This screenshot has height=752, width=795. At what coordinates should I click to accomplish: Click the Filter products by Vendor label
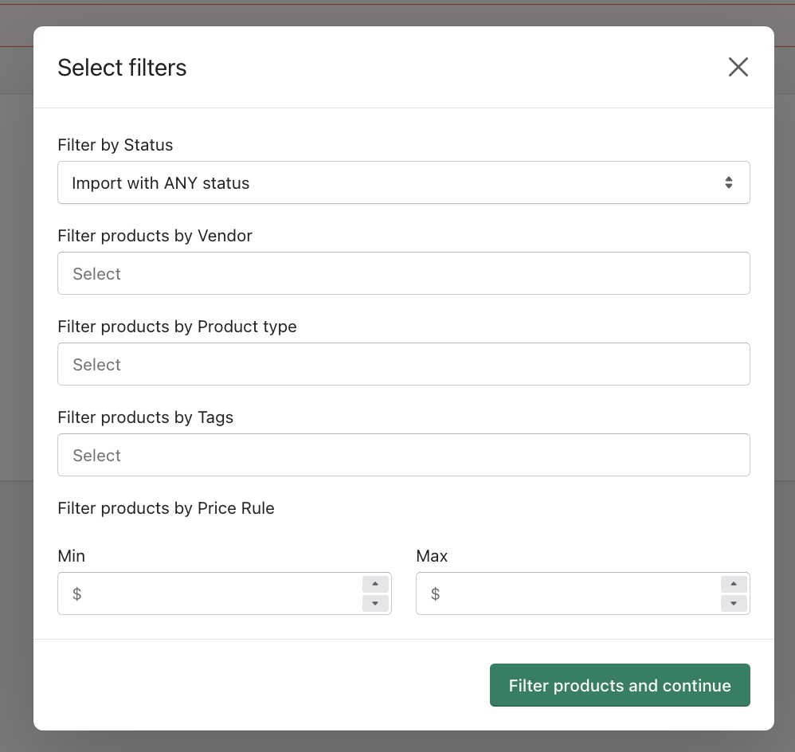click(x=155, y=236)
